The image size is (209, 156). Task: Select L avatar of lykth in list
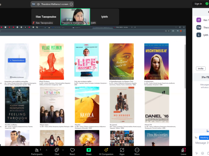199,35
